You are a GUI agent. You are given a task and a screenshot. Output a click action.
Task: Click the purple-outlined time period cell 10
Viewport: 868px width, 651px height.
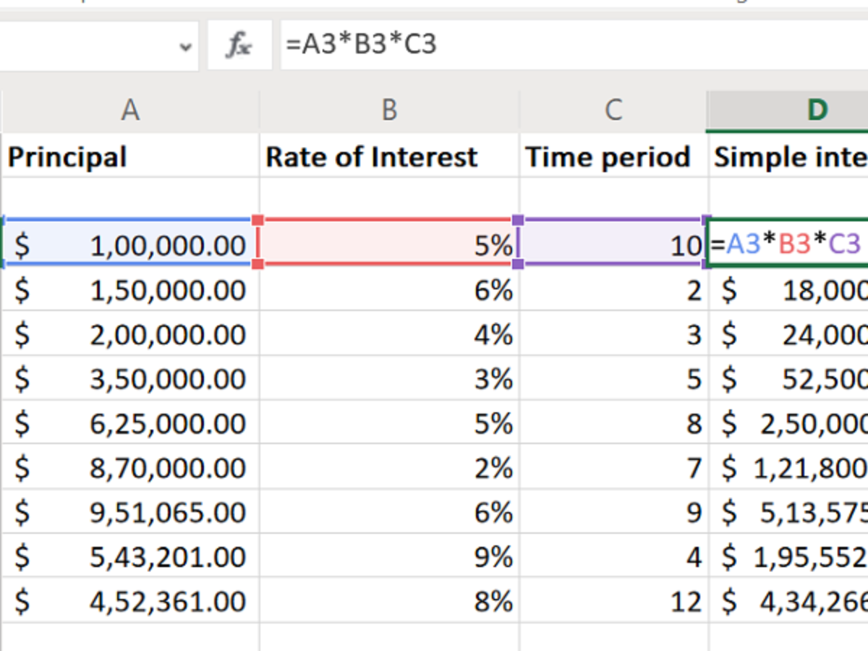(613, 246)
